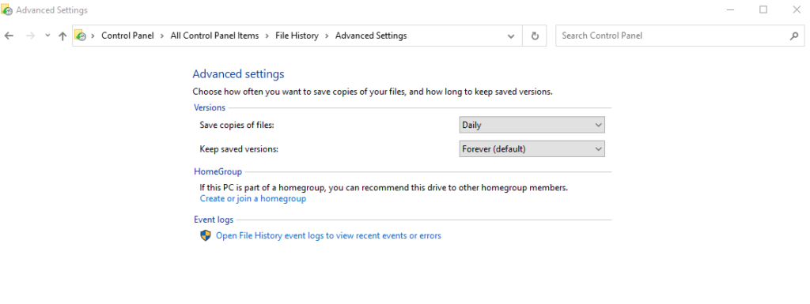Screen dimensions: 810x304
Task: Click the shield icon beside event logs link
Action: 206,235
